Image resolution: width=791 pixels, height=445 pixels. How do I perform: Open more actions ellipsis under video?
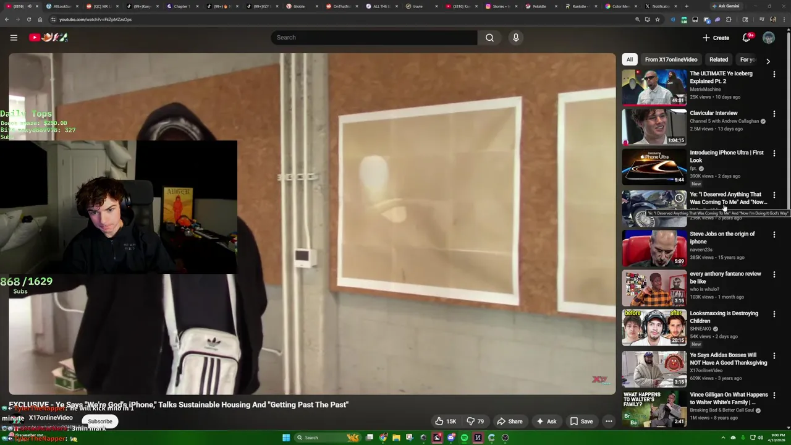point(609,422)
